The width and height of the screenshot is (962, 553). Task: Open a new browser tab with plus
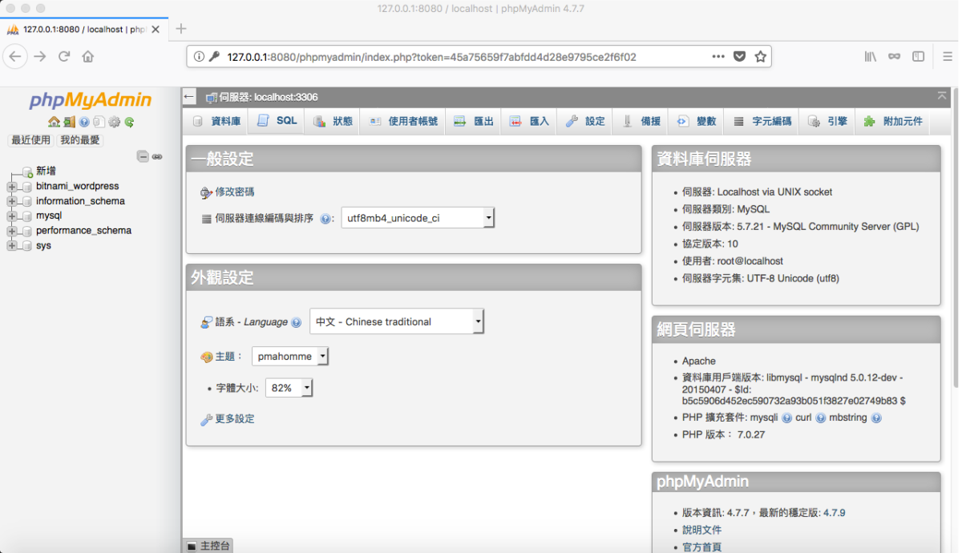pyautogui.click(x=181, y=29)
